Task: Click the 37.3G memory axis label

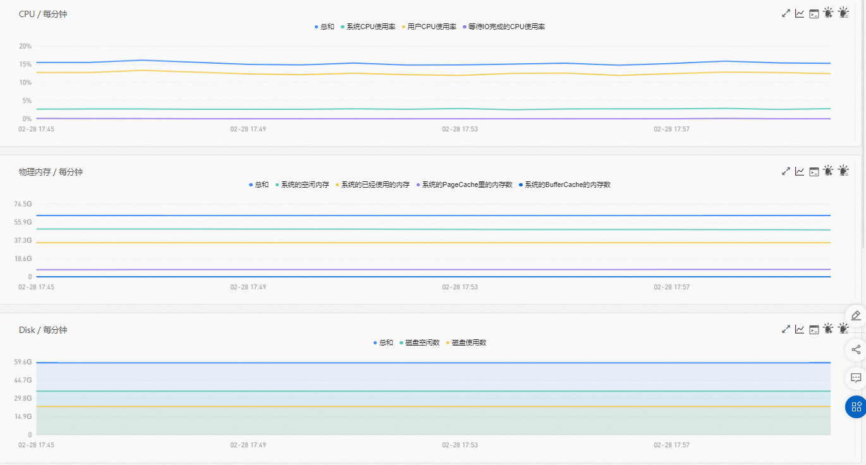Action: 23,241
